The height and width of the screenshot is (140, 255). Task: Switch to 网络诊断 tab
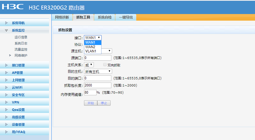[x=62, y=17]
